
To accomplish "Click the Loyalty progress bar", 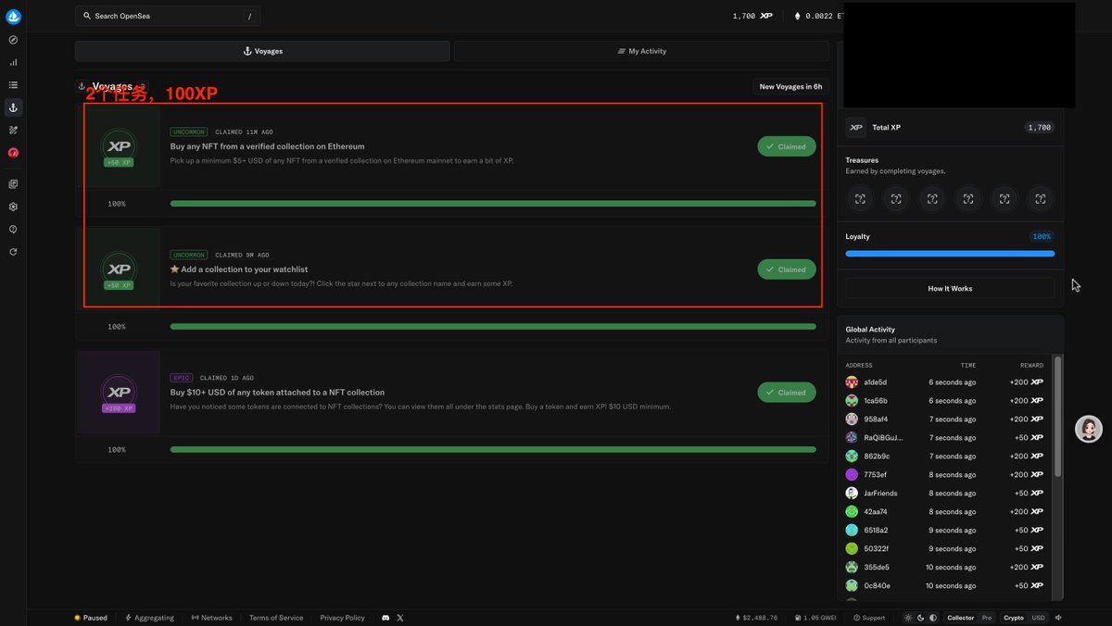I will (950, 254).
